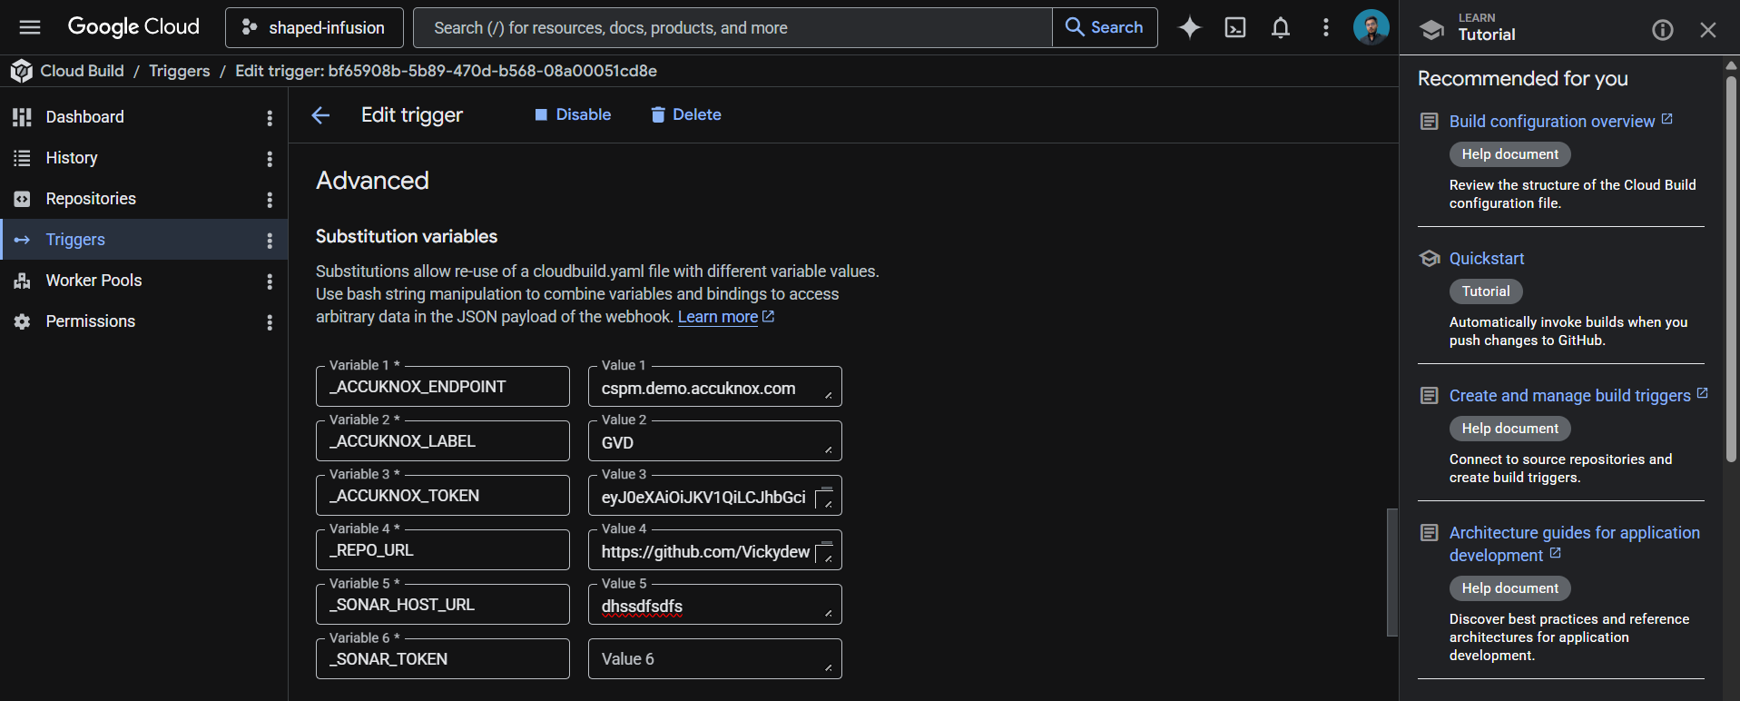Click Help document chip under Build configuration
Viewport: 1740px width, 701px height.
(x=1509, y=154)
